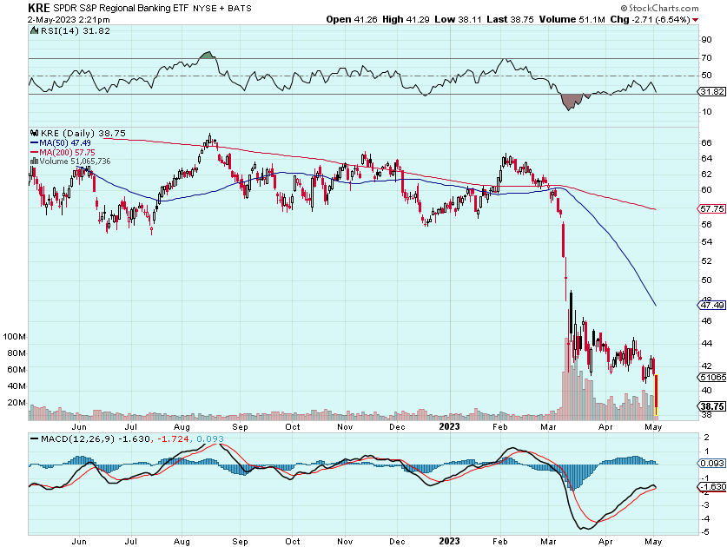
Task: Click the -1.630 tag on the MACD axis
Action: click(x=711, y=487)
